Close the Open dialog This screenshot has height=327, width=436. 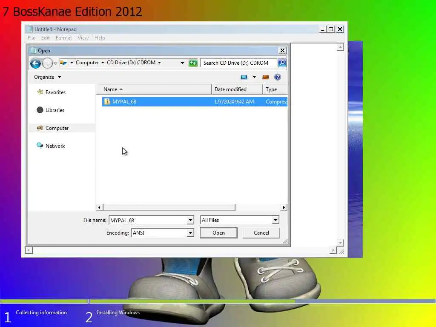[x=282, y=50]
